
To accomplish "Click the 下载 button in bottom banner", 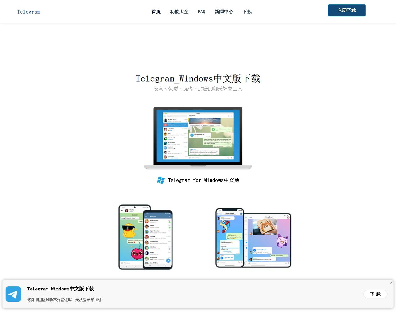I will tap(376, 294).
